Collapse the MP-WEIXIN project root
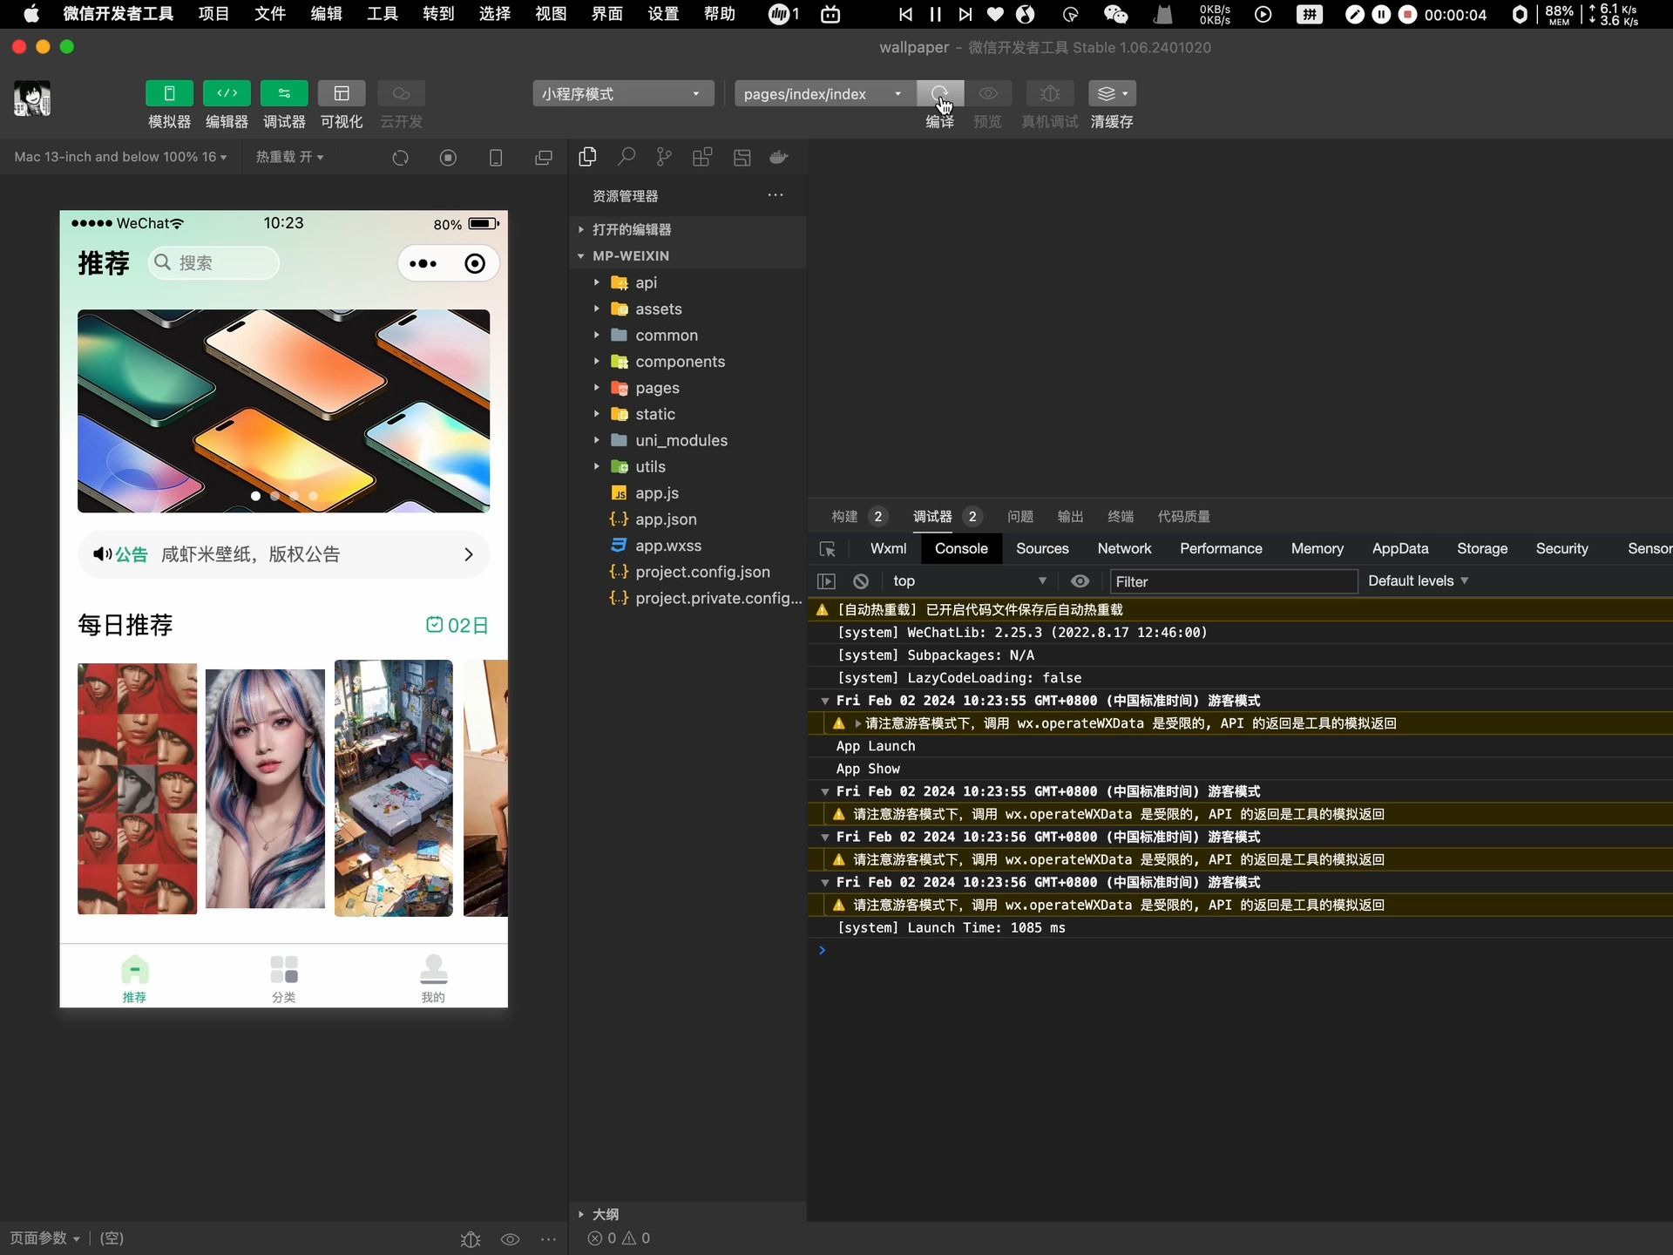 [687, 255]
